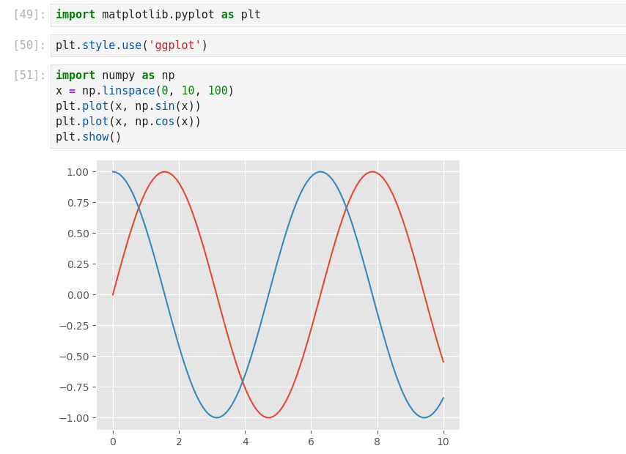Image resolution: width=626 pixels, height=454 pixels.
Task: Click the x-axis tick label 6
Action: coord(311,442)
